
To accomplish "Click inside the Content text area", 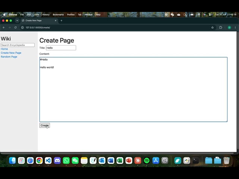I will (133, 89).
